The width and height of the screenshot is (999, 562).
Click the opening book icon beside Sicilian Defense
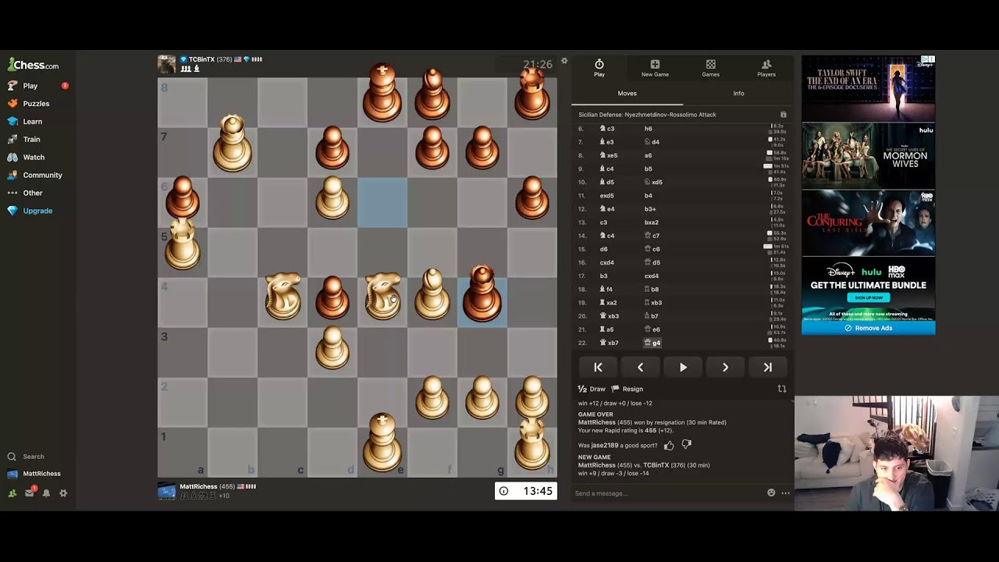pos(784,115)
